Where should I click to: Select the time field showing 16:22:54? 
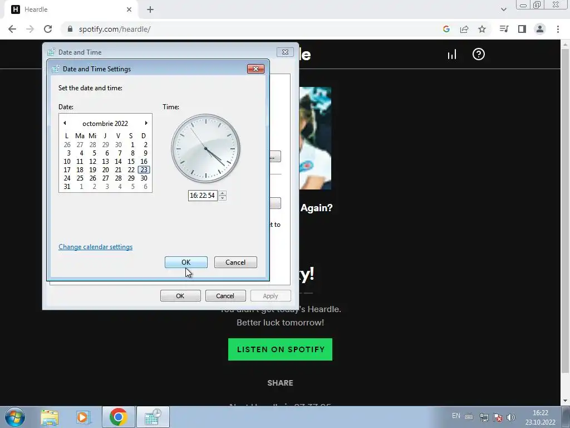[203, 196]
